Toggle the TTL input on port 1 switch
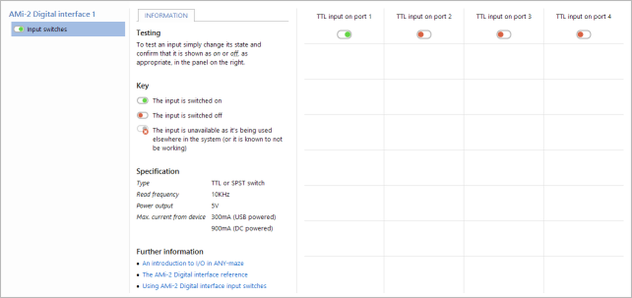The width and height of the screenshot is (632, 298). click(344, 34)
